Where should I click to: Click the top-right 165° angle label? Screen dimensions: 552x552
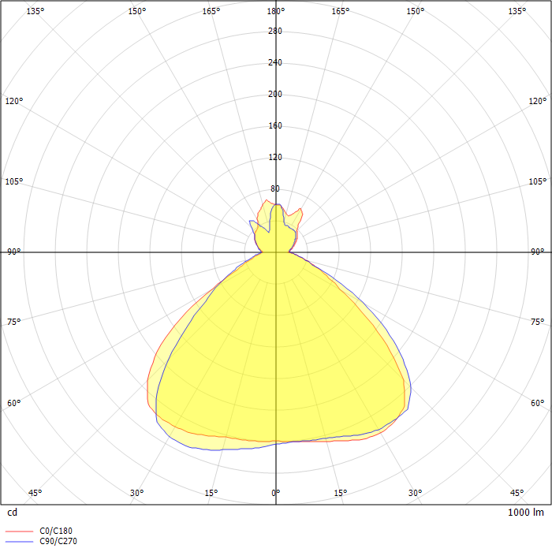click(341, 11)
